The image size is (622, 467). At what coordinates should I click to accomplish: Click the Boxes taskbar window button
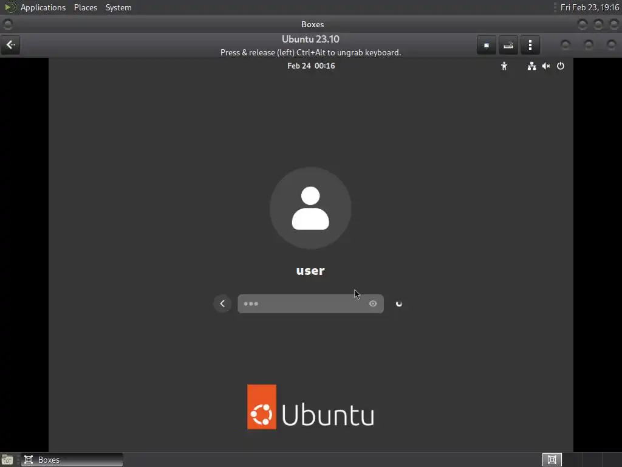point(72,460)
